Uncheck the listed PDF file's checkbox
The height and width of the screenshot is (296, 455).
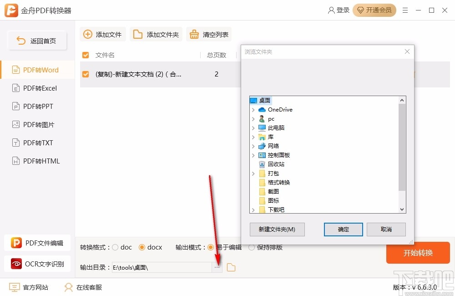click(85, 74)
